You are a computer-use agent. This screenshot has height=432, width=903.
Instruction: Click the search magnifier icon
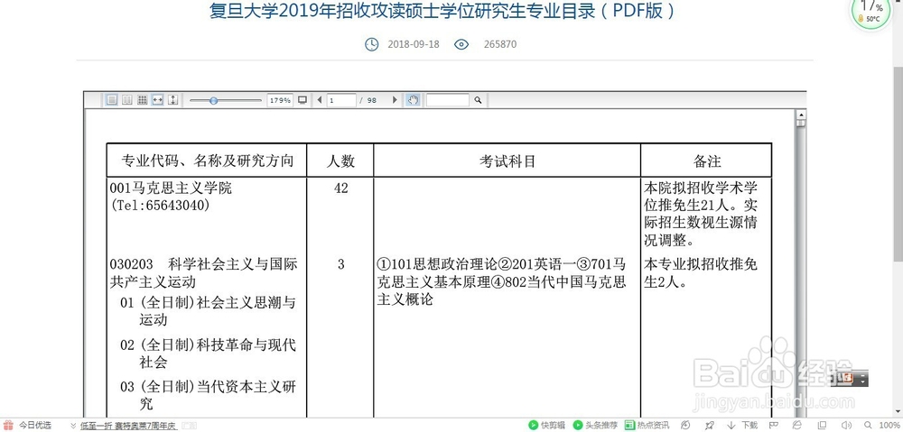(478, 100)
